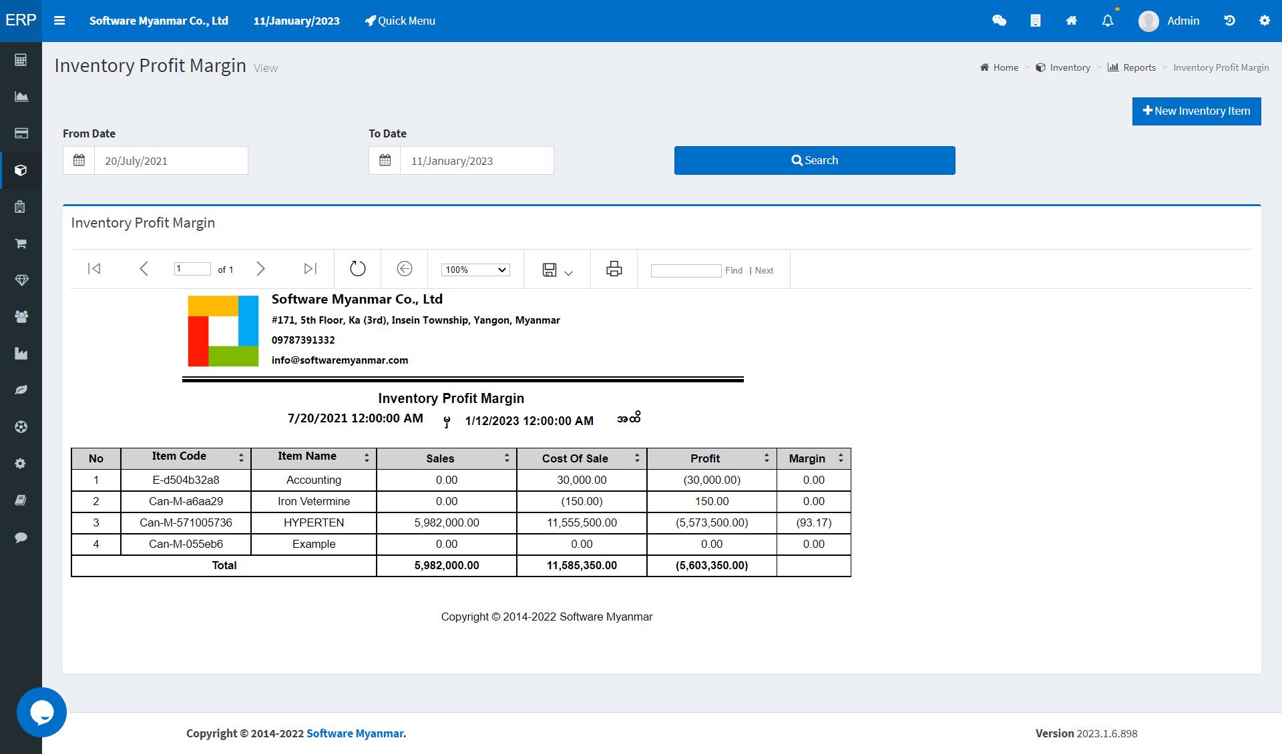Click the 11/January/2023 header date

pos(296,21)
